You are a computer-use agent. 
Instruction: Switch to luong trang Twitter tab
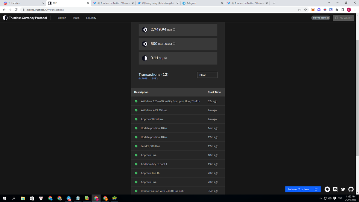157,3
